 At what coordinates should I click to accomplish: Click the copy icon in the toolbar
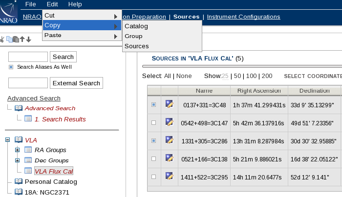(x=9, y=39)
